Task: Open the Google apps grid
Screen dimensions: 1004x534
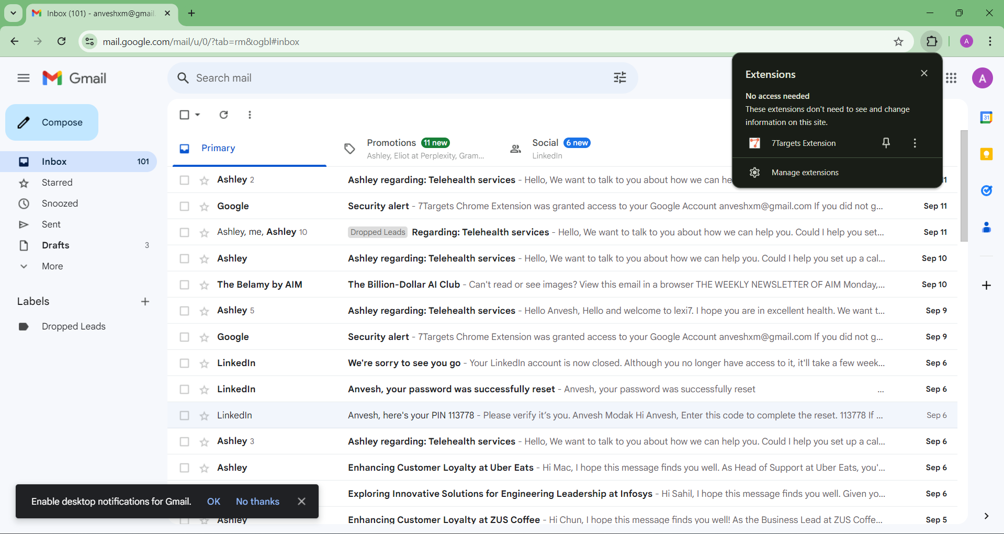Action: coord(951,78)
